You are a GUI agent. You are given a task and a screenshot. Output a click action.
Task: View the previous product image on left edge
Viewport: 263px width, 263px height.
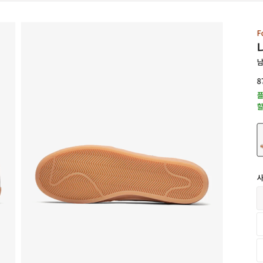click(7, 143)
